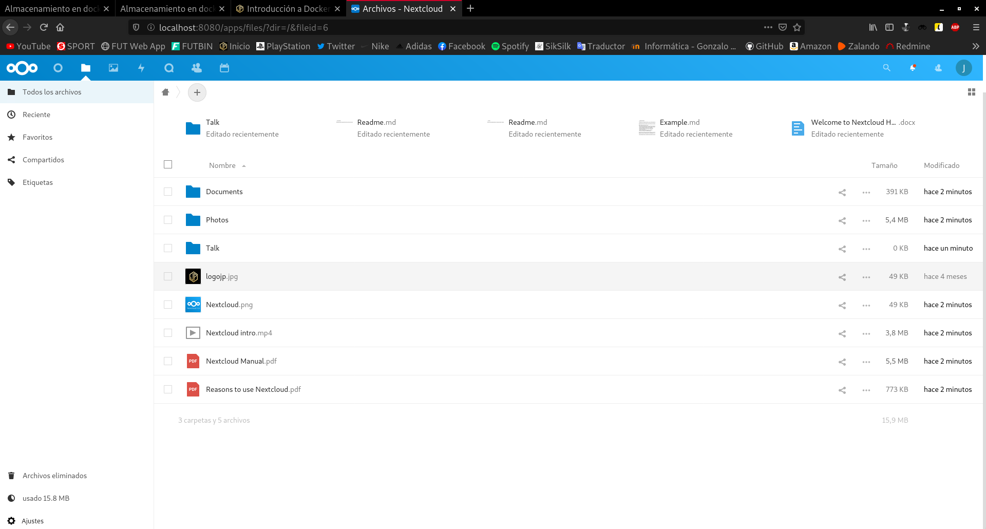Image resolution: width=986 pixels, height=529 pixels.
Task: Bookmark this page with star
Action: 797,27
